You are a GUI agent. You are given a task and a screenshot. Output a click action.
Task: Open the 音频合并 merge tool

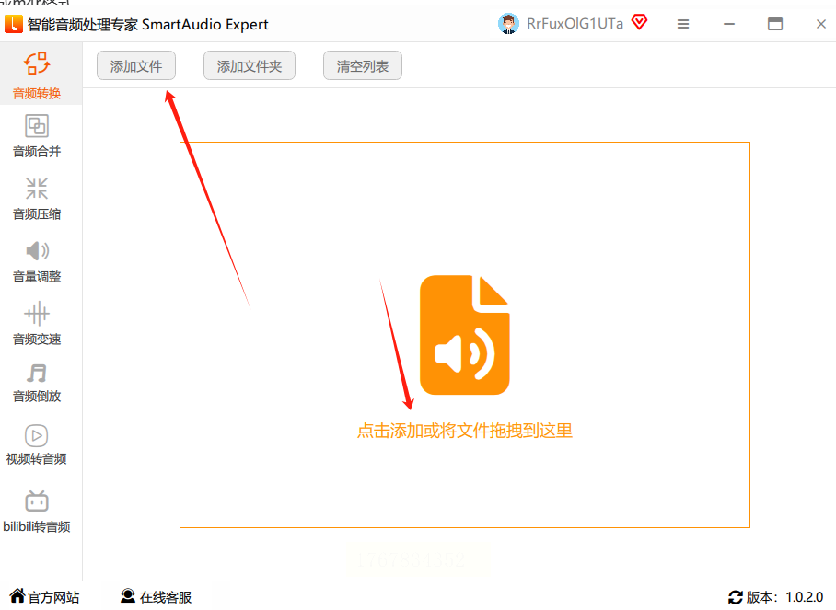coord(37,136)
